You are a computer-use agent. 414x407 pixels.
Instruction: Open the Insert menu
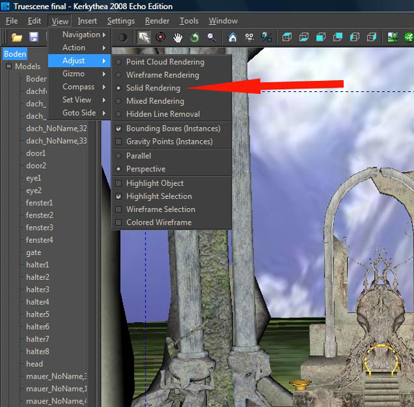point(87,21)
